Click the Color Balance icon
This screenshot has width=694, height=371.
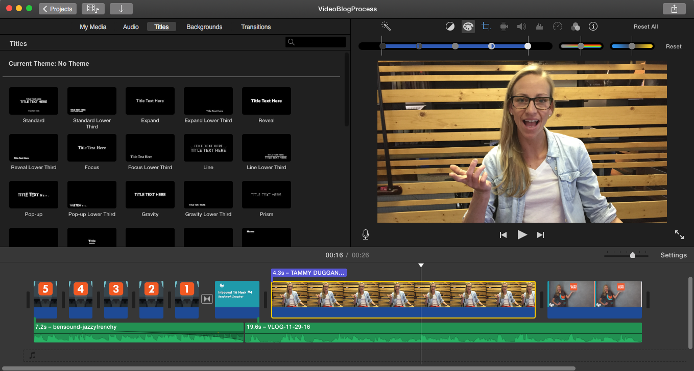coord(450,26)
